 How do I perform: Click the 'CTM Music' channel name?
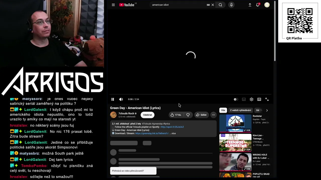(258, 142)
